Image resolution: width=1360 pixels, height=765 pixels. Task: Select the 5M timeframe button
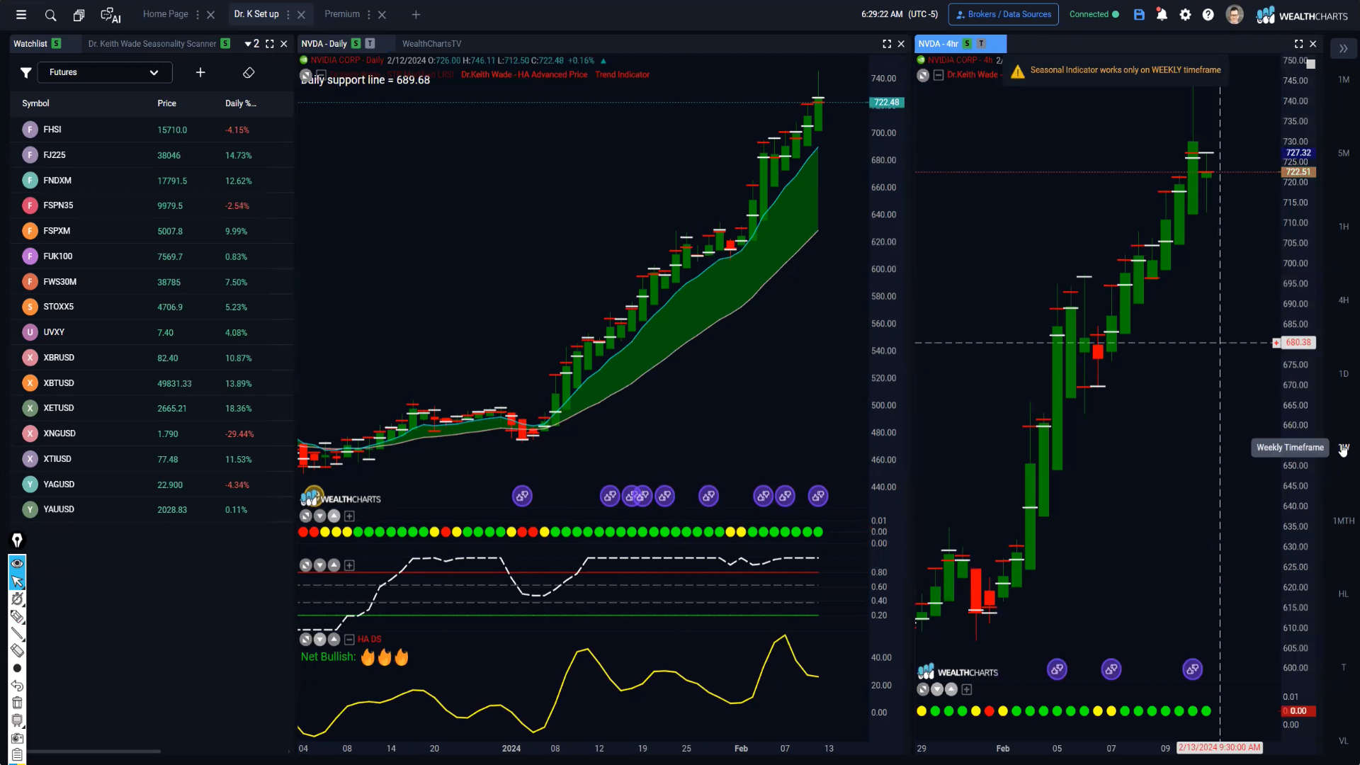(x=1344, y=153)
